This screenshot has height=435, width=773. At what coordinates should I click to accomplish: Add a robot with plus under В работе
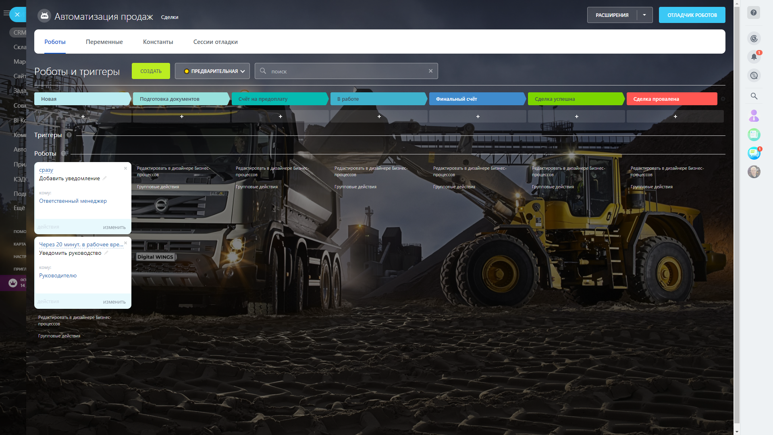379,117
